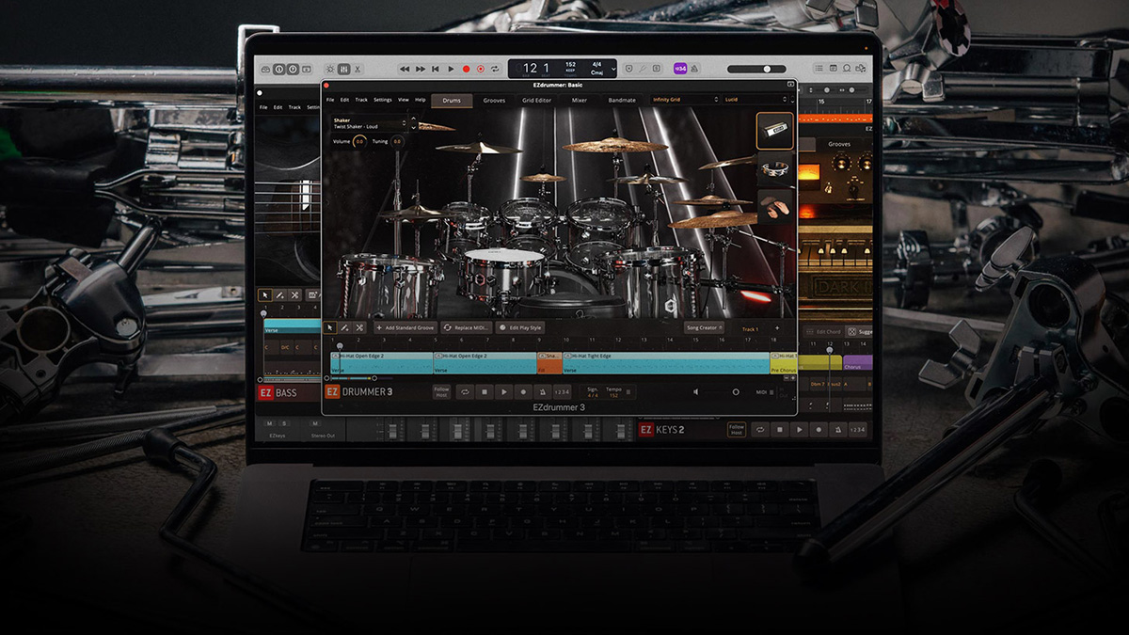The image size is (1129, 635).
Task: Open the Lucid preset dropdown
Action: pyautogui.click(x=755, y=100)
